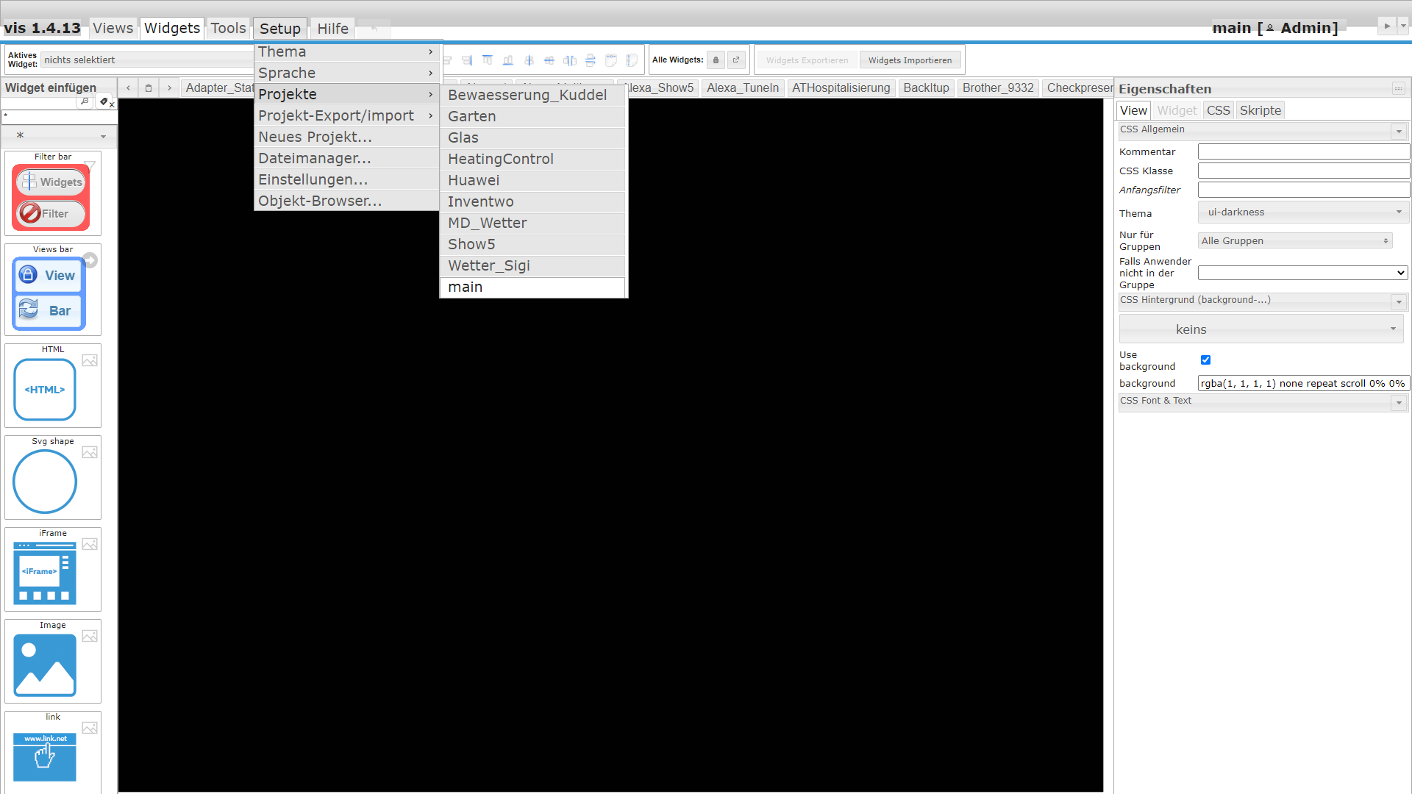Toggle the Widgets button in Filter bar
The height and width of the screenshot is (794, 1412).
coord(51,182)
